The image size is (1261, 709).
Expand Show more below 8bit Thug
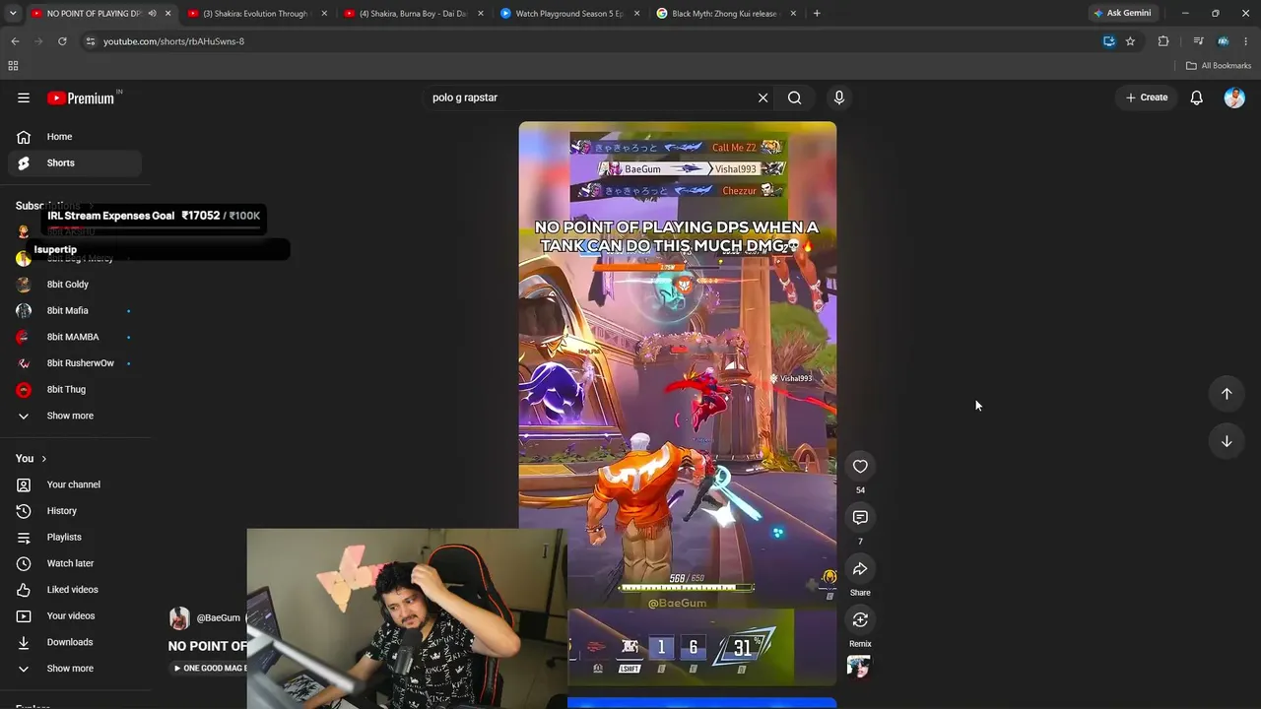point(75,416)
